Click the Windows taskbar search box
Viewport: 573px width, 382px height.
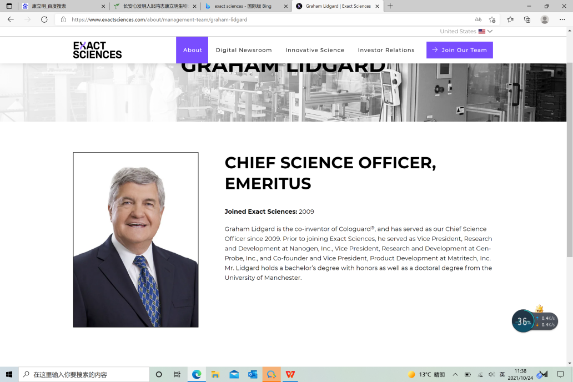[84, 374]
